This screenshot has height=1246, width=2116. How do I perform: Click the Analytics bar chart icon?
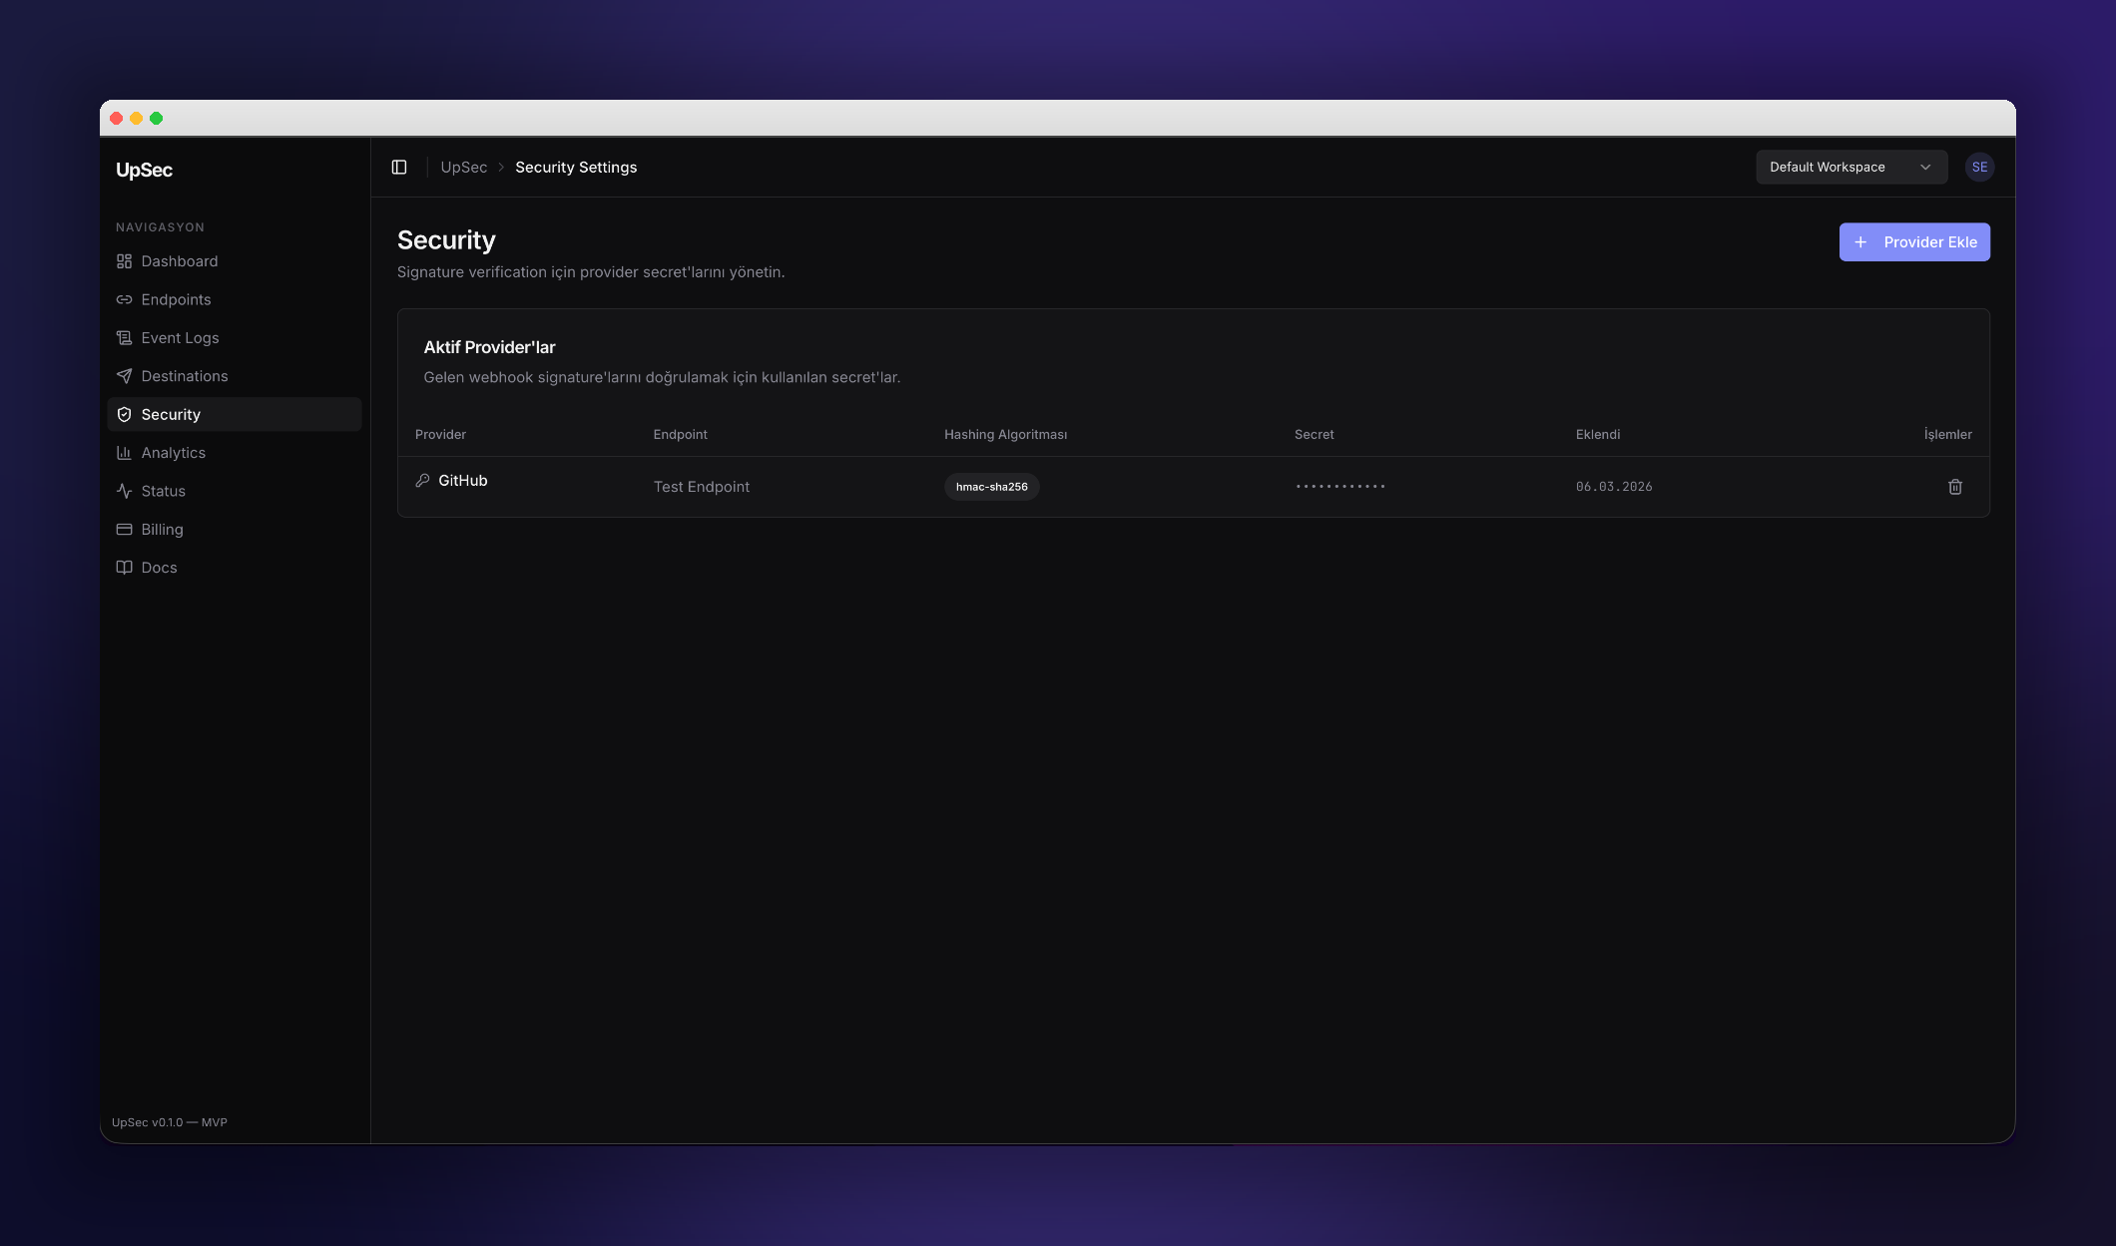click(124, 453)
